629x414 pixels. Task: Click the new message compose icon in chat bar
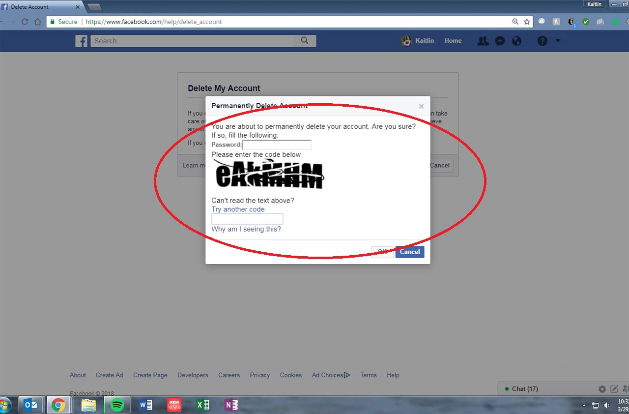tap(614, 389)
